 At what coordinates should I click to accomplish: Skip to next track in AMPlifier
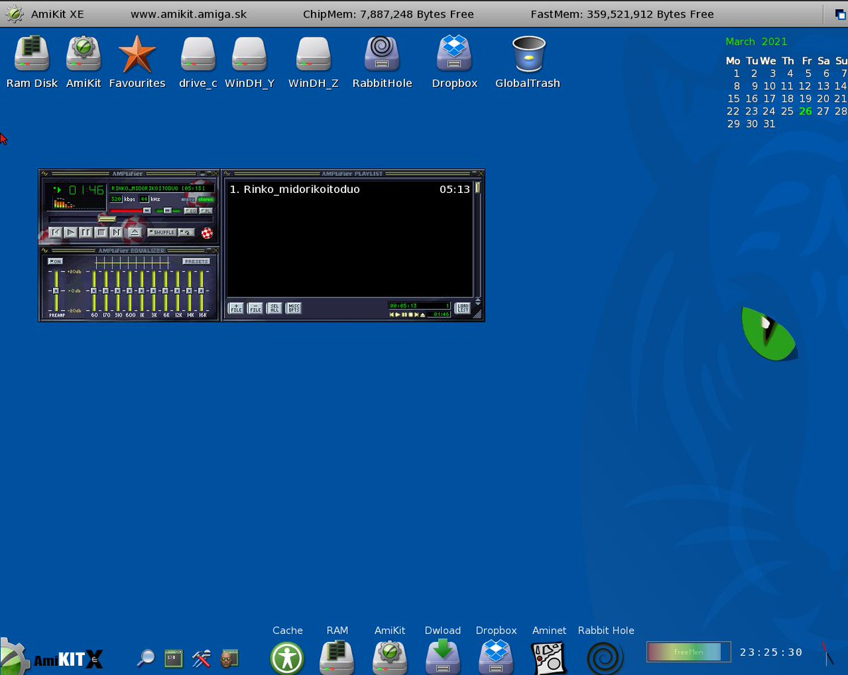click(116, 232)
